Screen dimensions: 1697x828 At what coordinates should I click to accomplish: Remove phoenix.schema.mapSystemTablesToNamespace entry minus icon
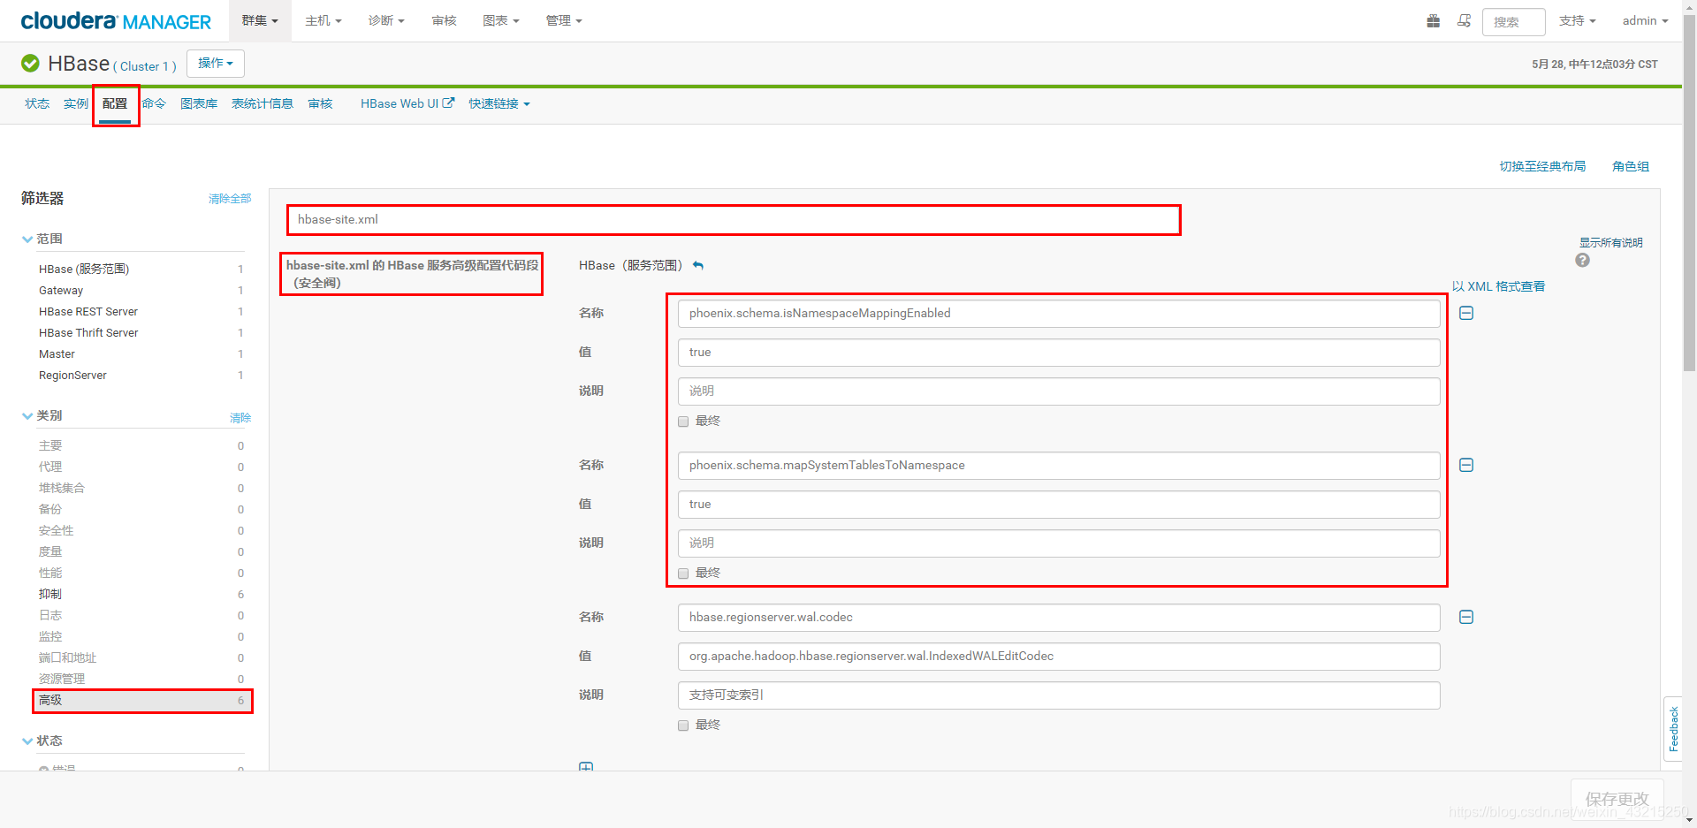[1466, 466]
